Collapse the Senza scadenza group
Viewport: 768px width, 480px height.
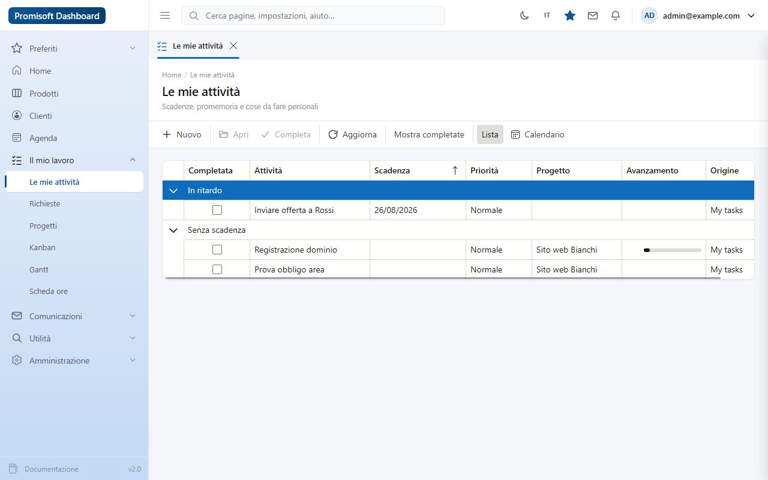(173, 230)
